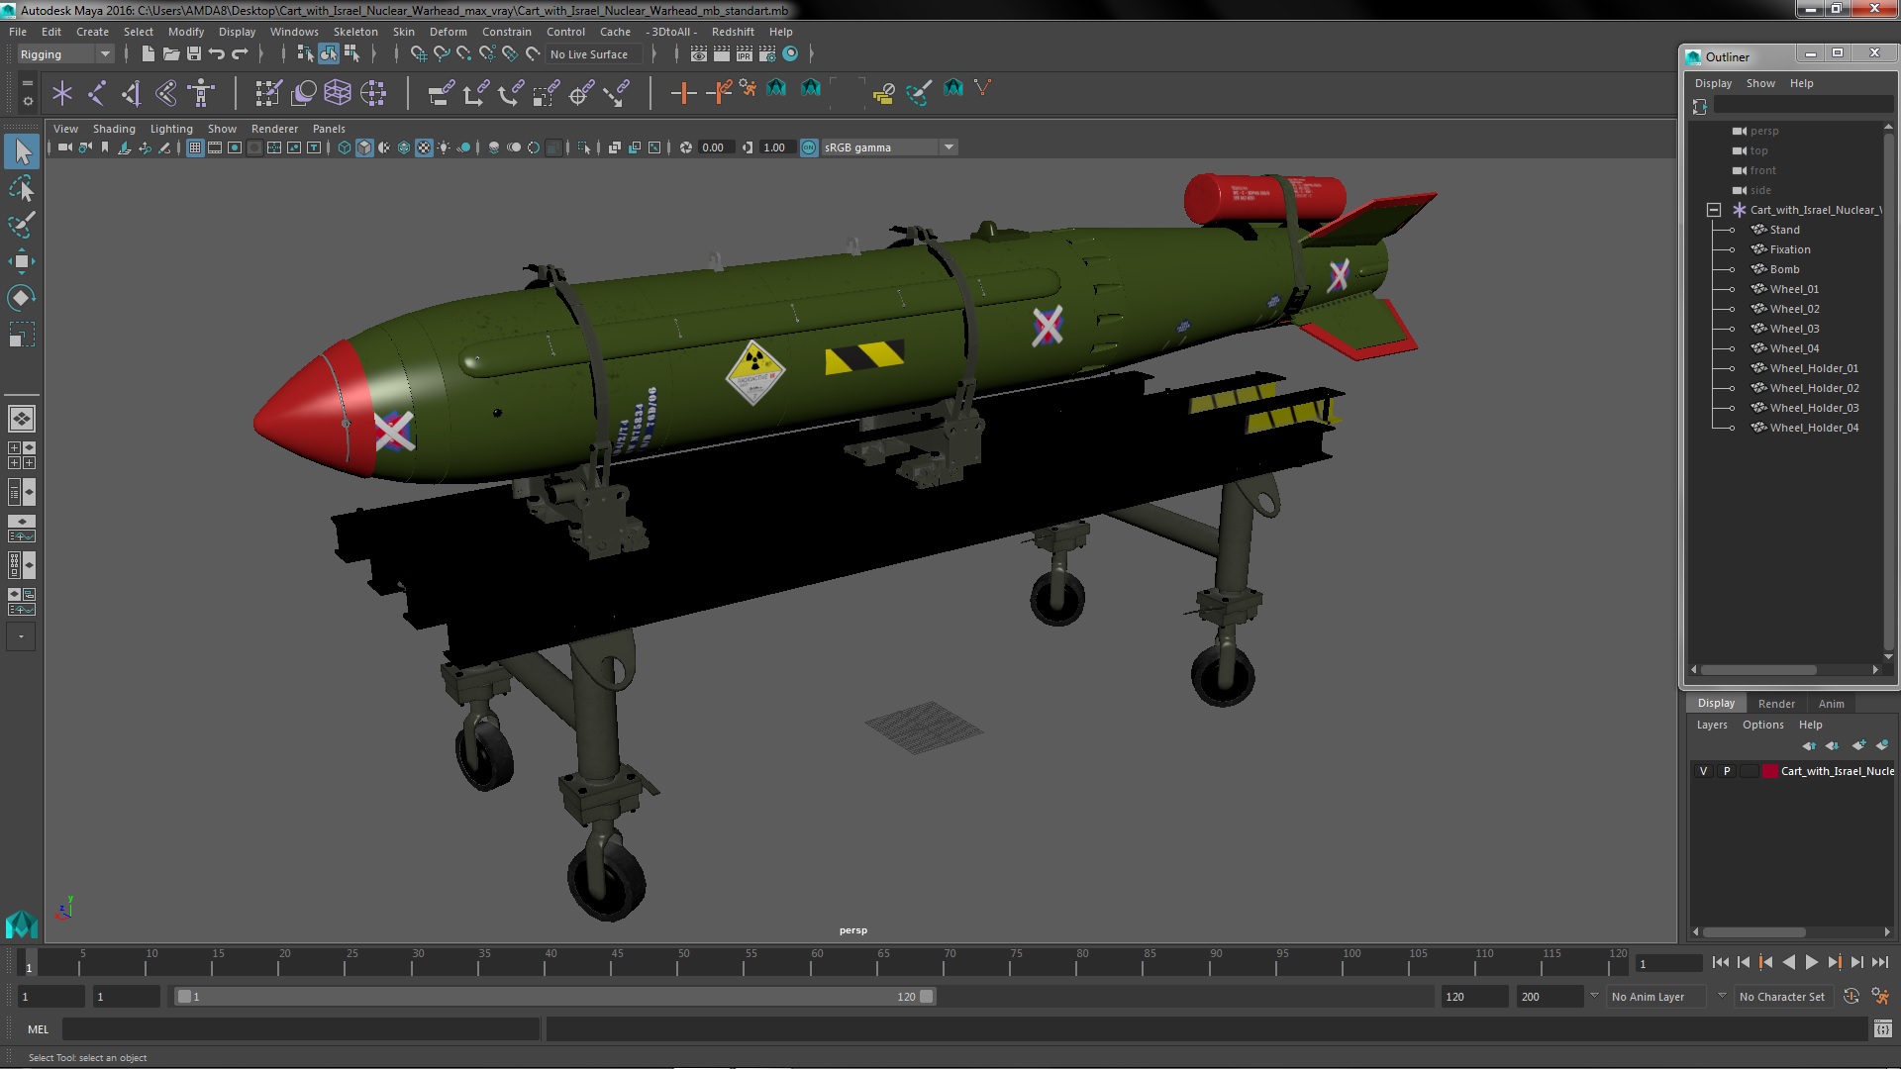Toggle the viewport grid display

click(195, 147)
